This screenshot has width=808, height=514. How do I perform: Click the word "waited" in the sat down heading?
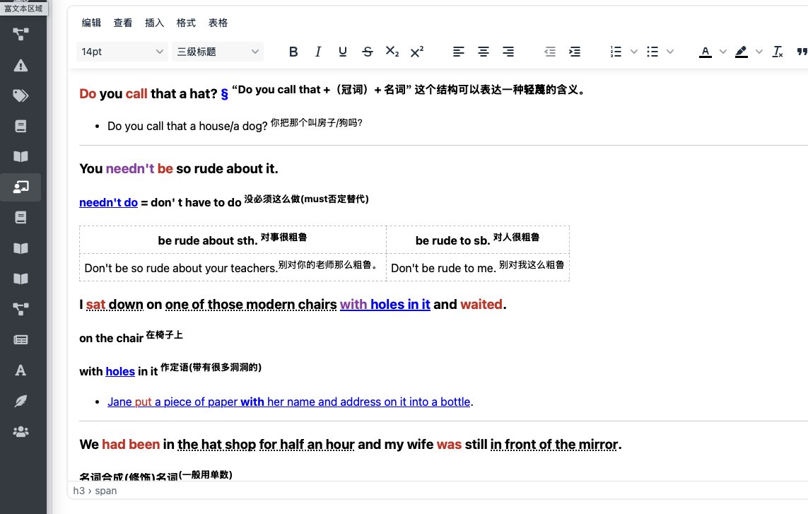click(481, 304)
